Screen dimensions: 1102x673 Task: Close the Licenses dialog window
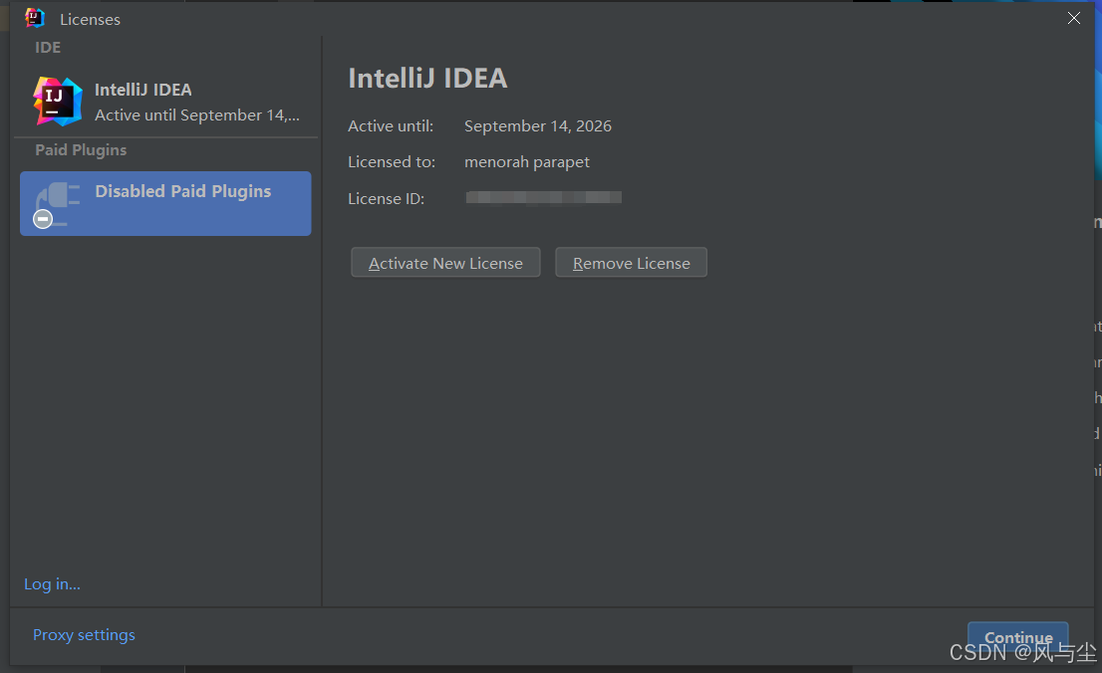point(1074,18)
